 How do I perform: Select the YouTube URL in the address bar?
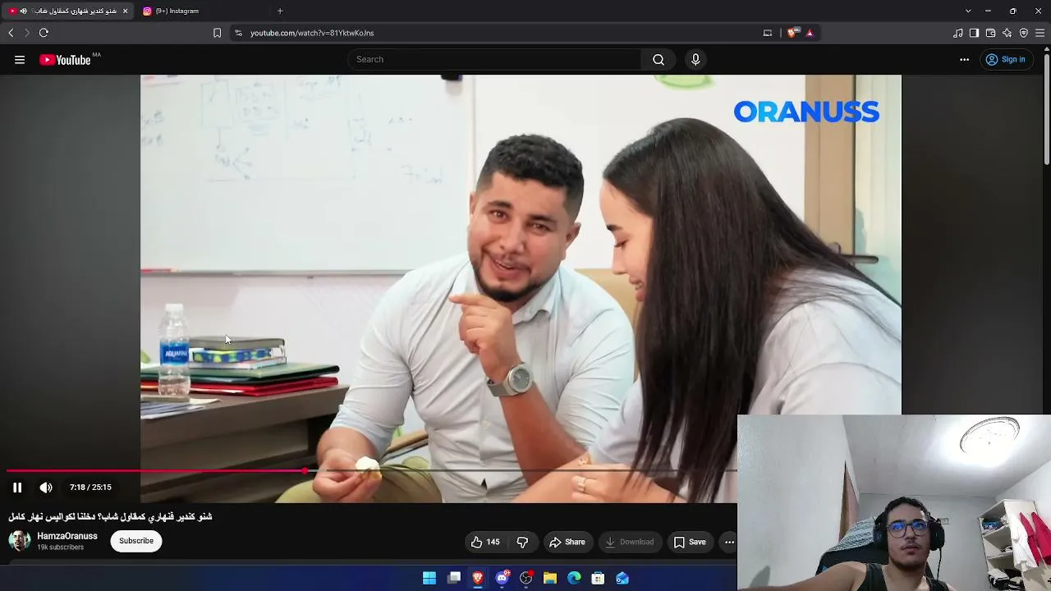[312, 33]
